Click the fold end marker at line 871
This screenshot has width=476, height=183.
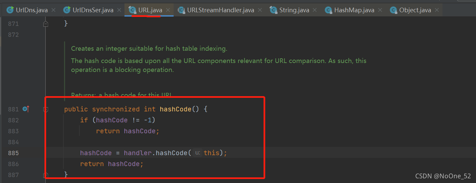pos(46,24)
